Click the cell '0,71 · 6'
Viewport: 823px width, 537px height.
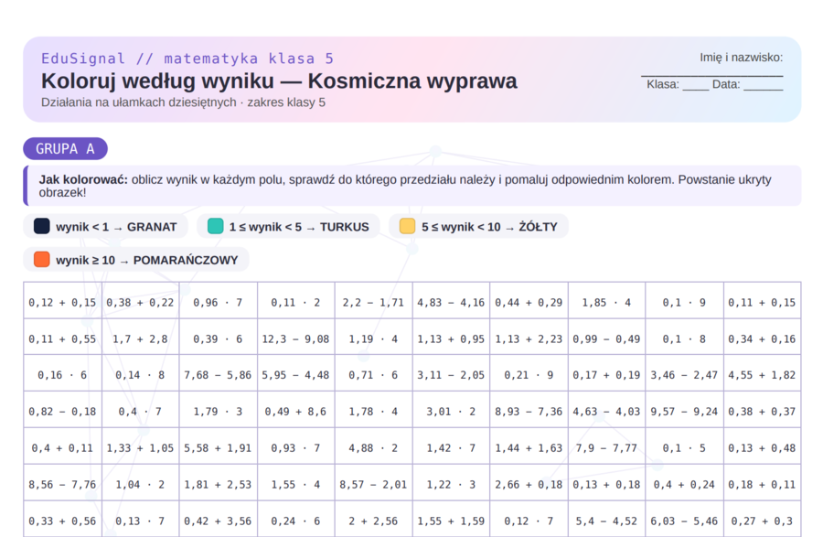[x=373, y=372]
